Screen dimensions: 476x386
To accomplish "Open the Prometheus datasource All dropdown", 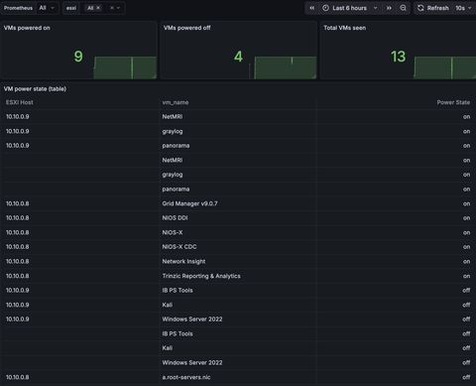I will coord(47,8).
